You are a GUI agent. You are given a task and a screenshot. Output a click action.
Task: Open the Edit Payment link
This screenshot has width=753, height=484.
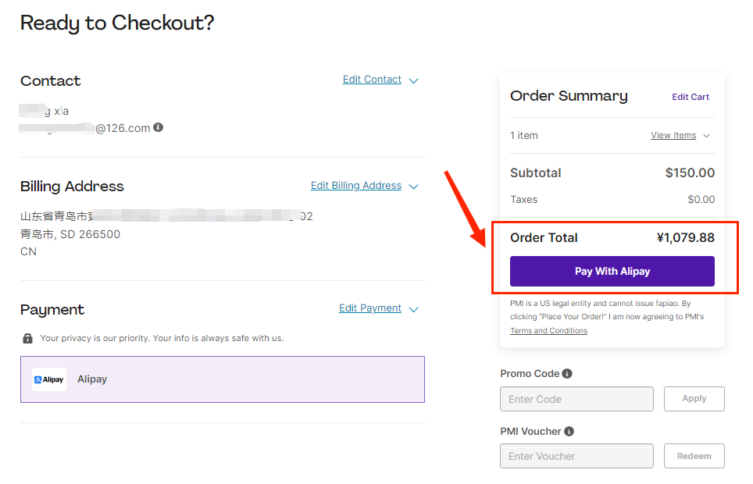(369, 308)
